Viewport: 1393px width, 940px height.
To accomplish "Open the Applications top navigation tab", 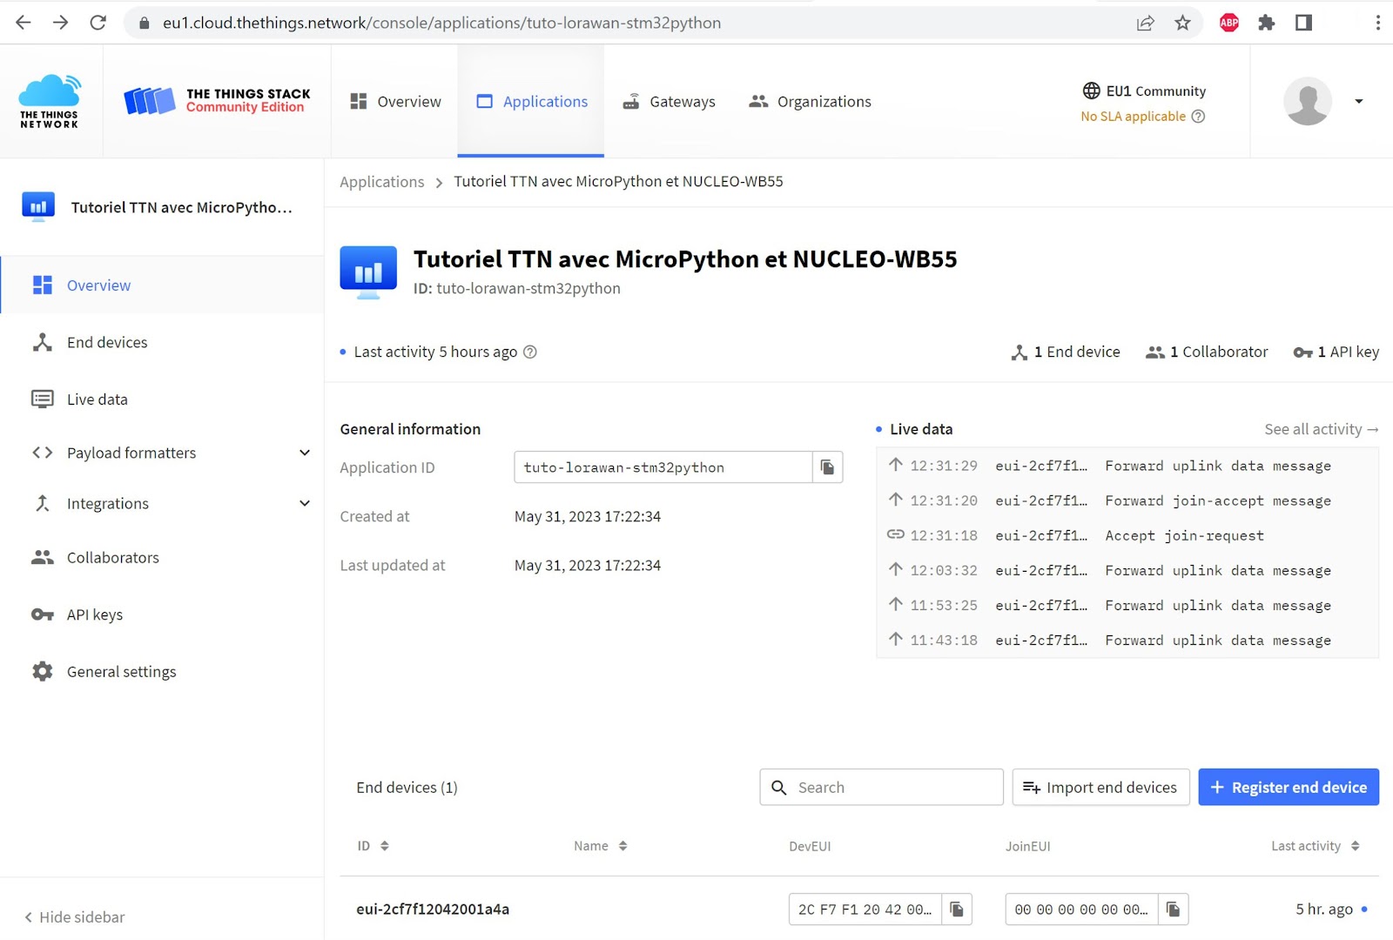I will [x=531, y=102].
